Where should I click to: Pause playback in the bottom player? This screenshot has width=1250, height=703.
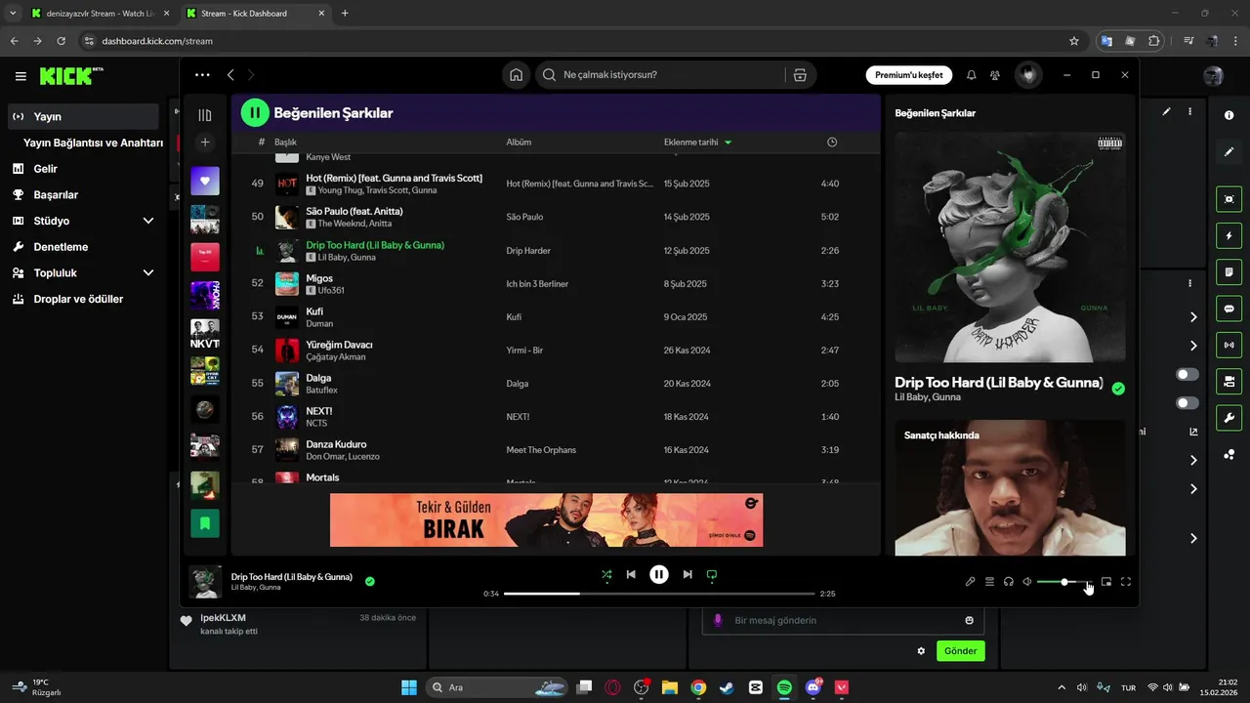point(659,574)
